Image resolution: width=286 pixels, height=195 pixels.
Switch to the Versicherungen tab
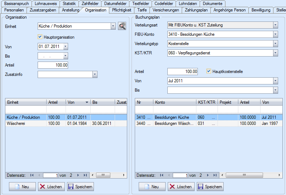pyautogui.click(x=166, y=10)
